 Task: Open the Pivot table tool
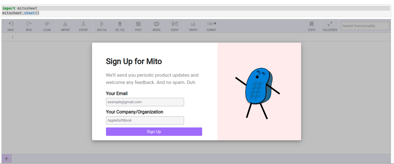[138, 24]
